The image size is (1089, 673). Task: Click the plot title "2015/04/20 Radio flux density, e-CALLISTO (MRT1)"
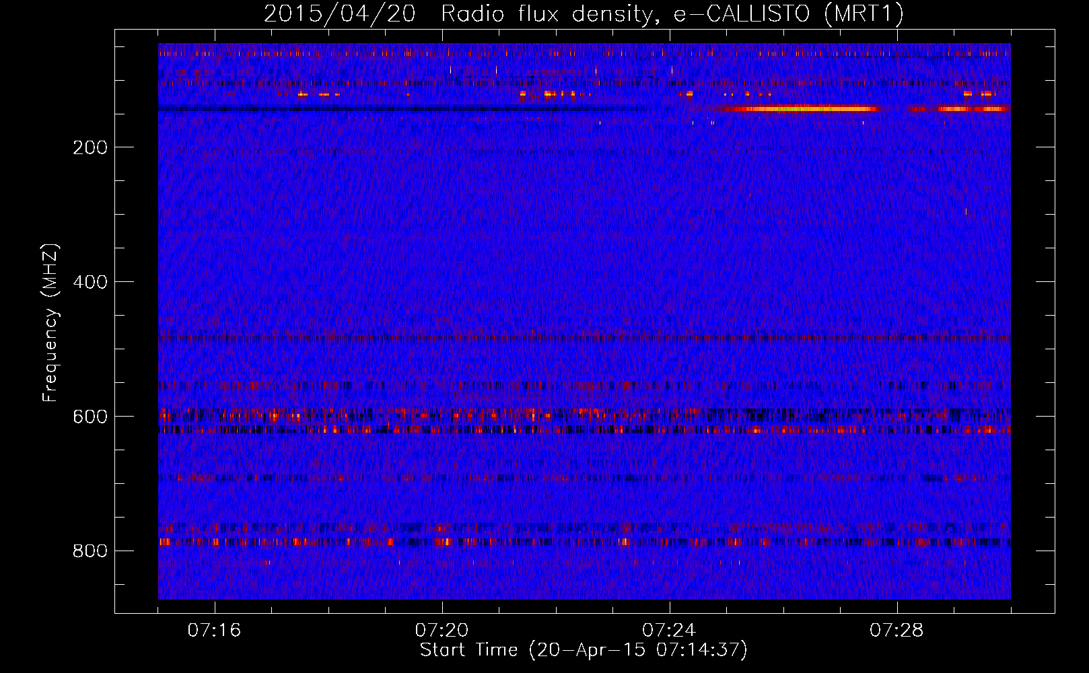coord(584,14)
